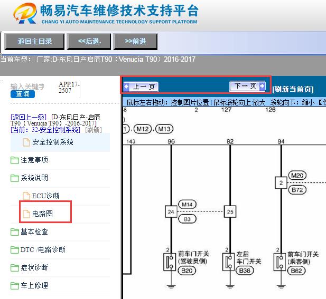Click the passenger side door switch symbol B62
Viewport: 326px width, 299px height.
click(280, 262)
